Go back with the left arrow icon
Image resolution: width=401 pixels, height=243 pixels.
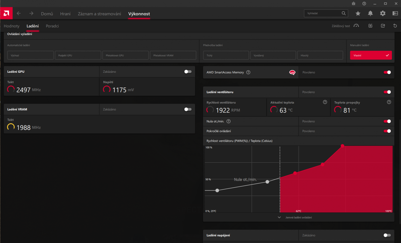pyautogui.click(x=19, y=13)
